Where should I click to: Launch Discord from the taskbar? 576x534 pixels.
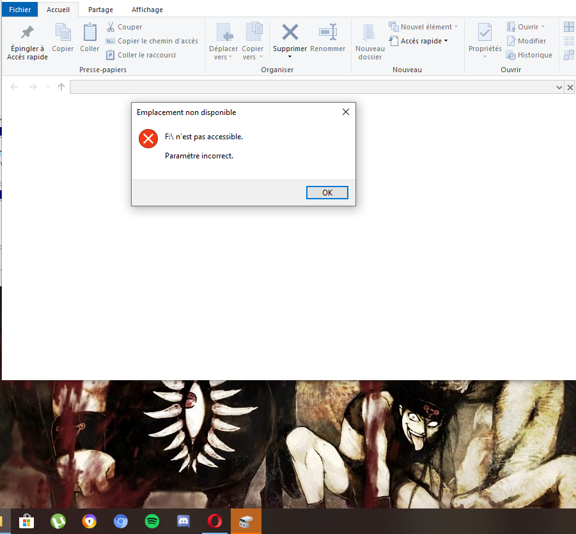coord(183,521)
